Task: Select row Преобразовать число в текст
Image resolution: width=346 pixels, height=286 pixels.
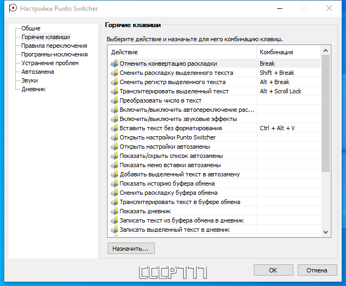Action: (215, 100)
